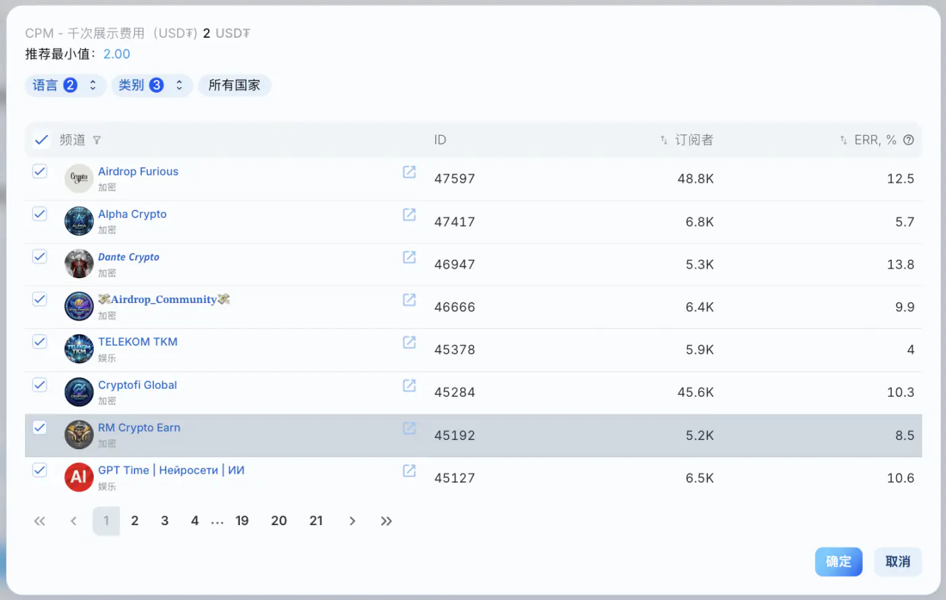
Task: Open external link icon for Alpha Crypto
Action: click(409, 214)
